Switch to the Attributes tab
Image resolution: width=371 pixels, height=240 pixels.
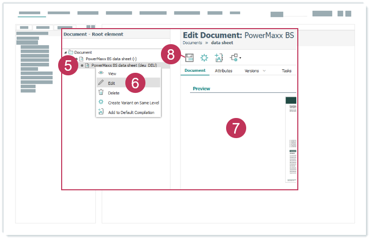(224, 71)
